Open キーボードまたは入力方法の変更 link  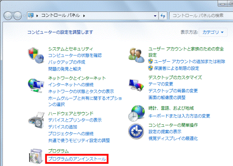[179, 116]
